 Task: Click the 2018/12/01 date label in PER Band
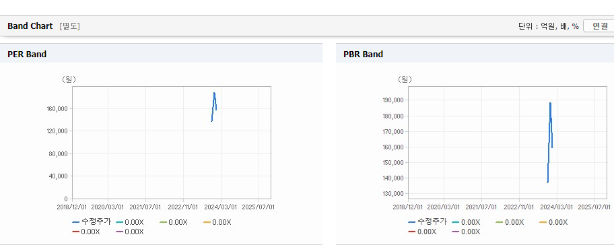(72, 207)
